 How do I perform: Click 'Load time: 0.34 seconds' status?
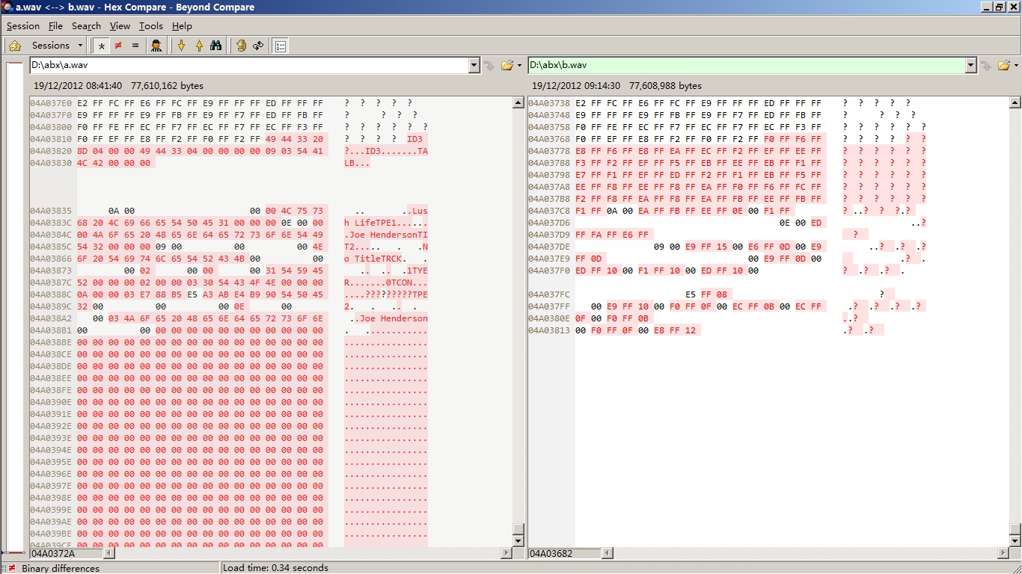[x=275, y=568]
